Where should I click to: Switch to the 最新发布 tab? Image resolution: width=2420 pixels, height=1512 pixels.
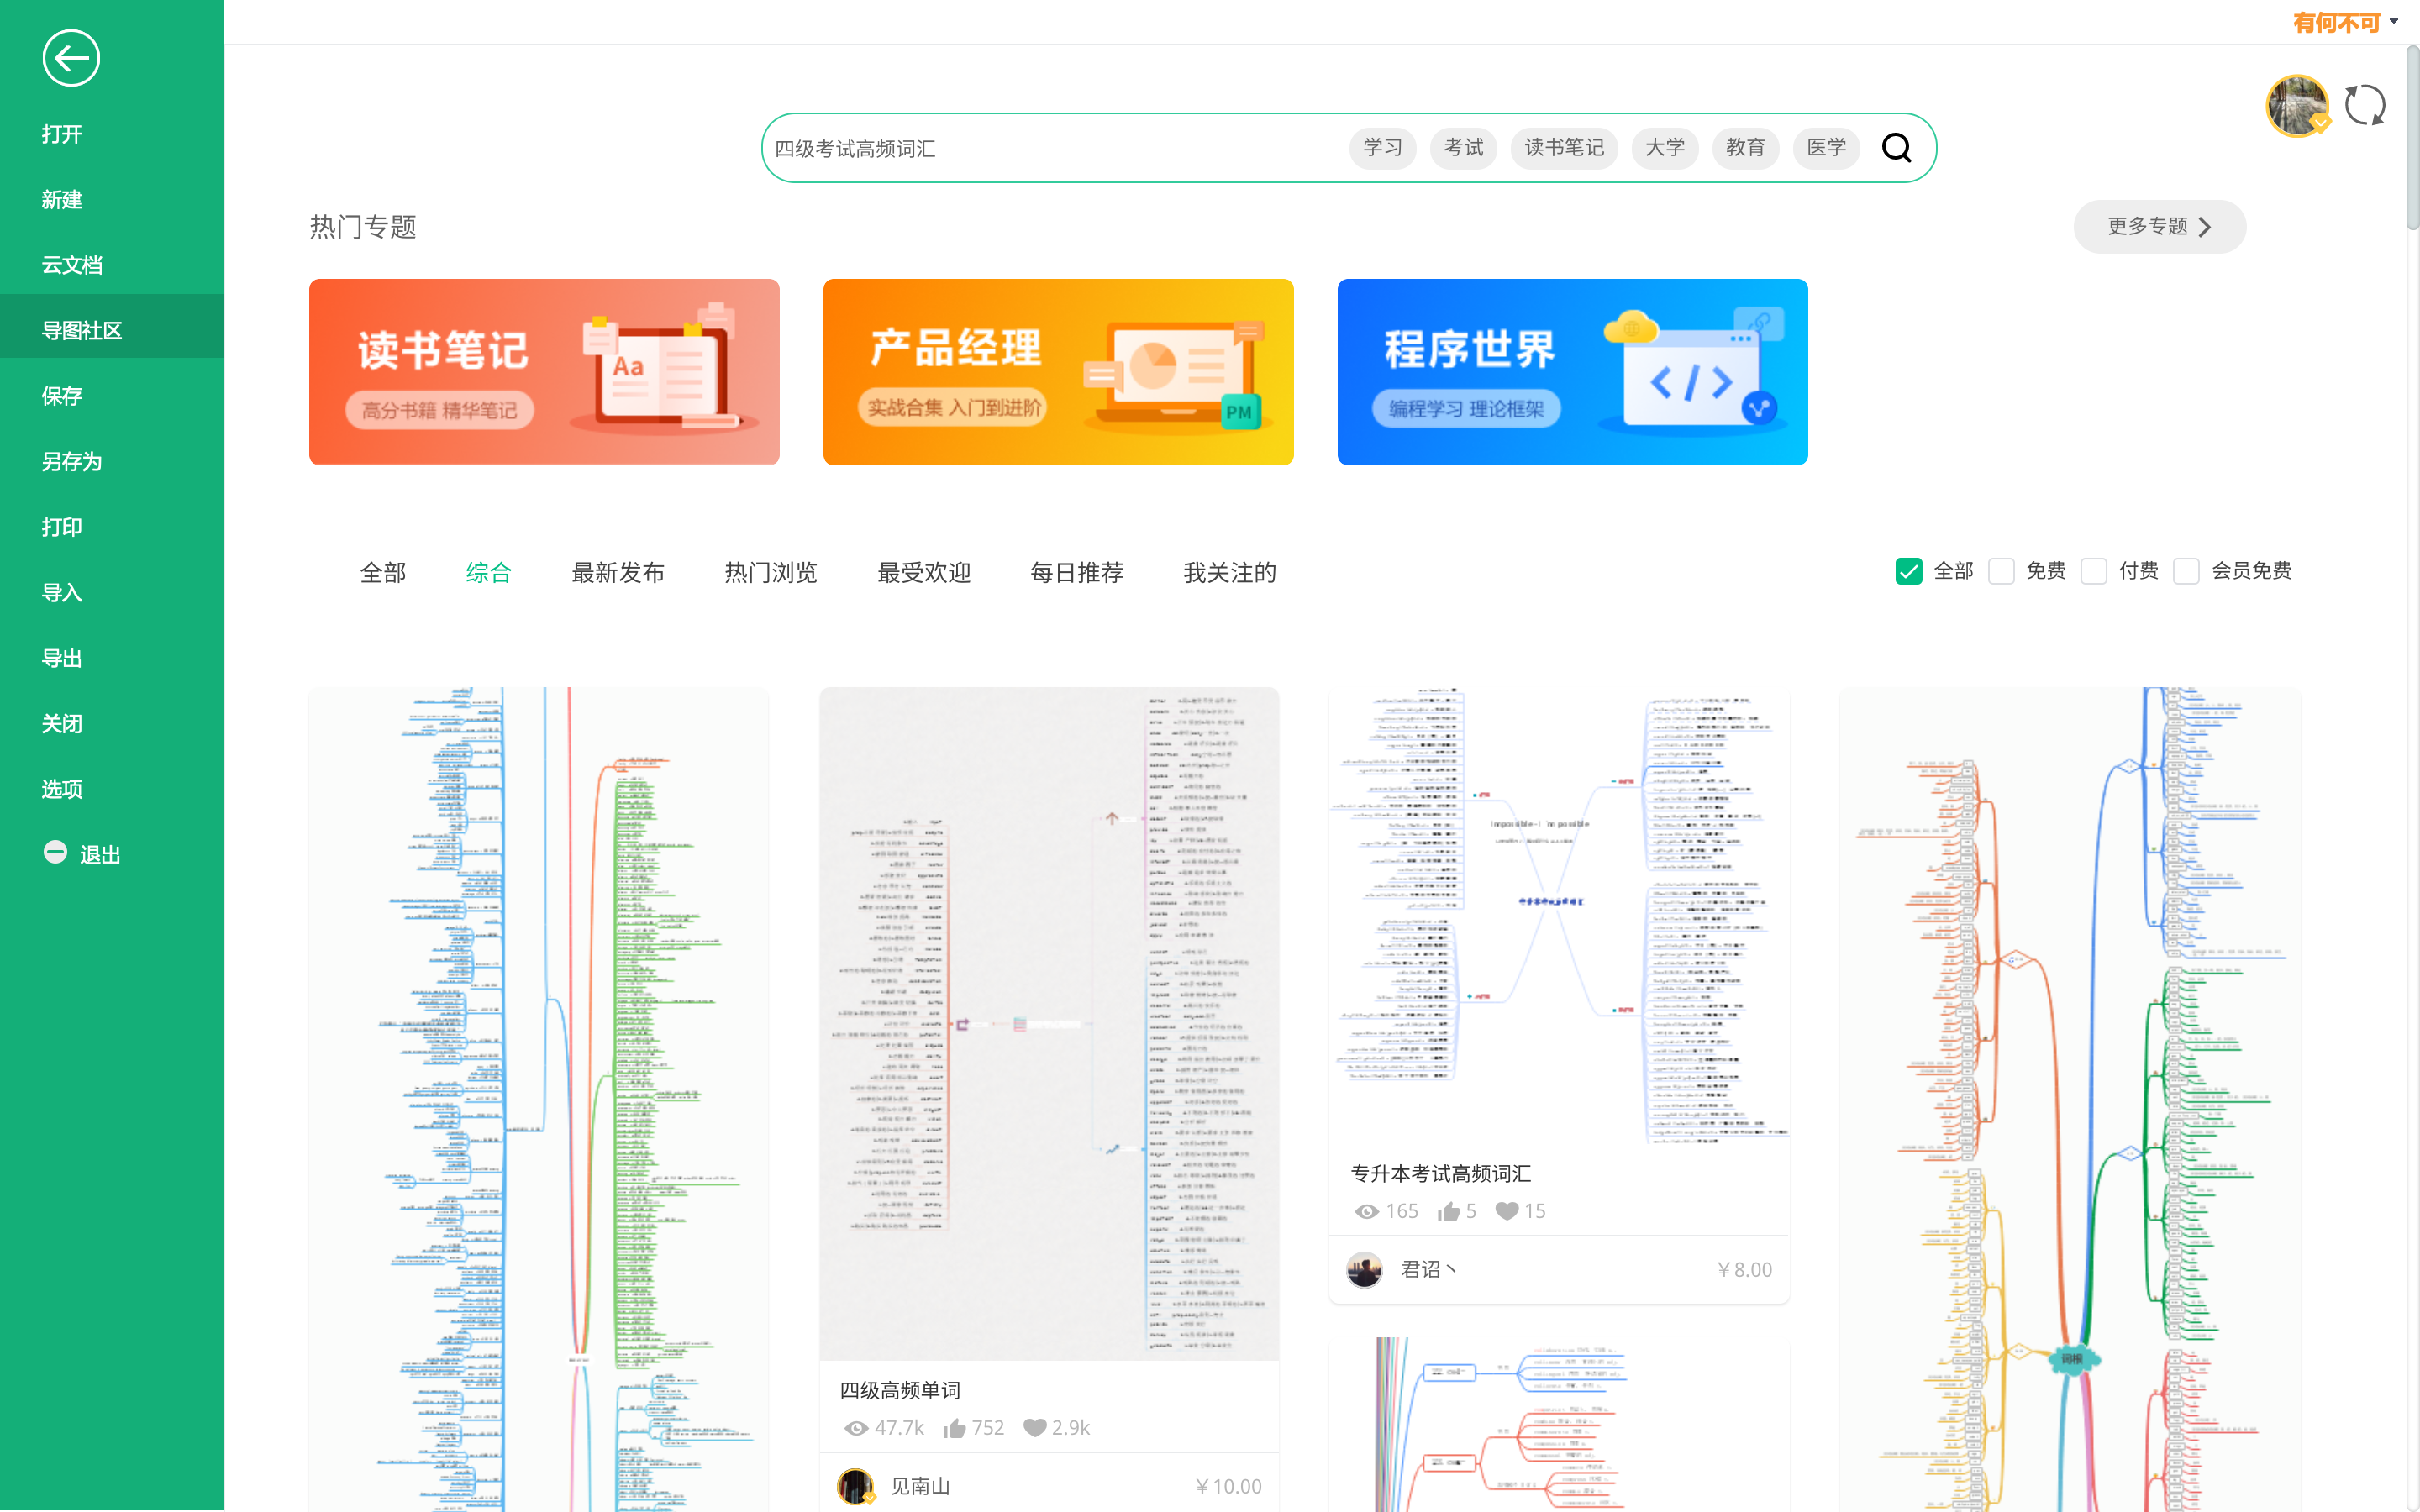coord(617,573)
